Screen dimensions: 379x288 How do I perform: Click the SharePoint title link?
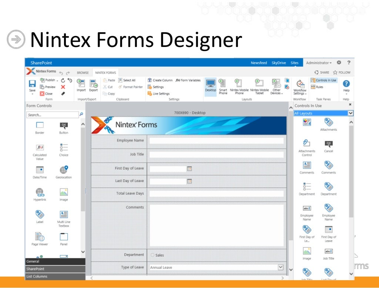(41, 63)
